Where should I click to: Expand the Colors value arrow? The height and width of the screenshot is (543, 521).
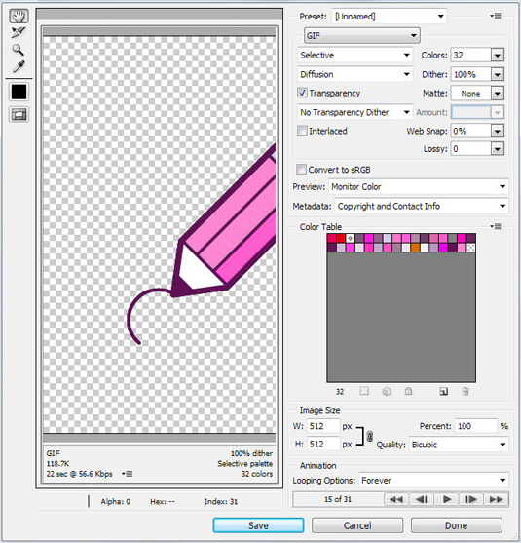point(497,55)
